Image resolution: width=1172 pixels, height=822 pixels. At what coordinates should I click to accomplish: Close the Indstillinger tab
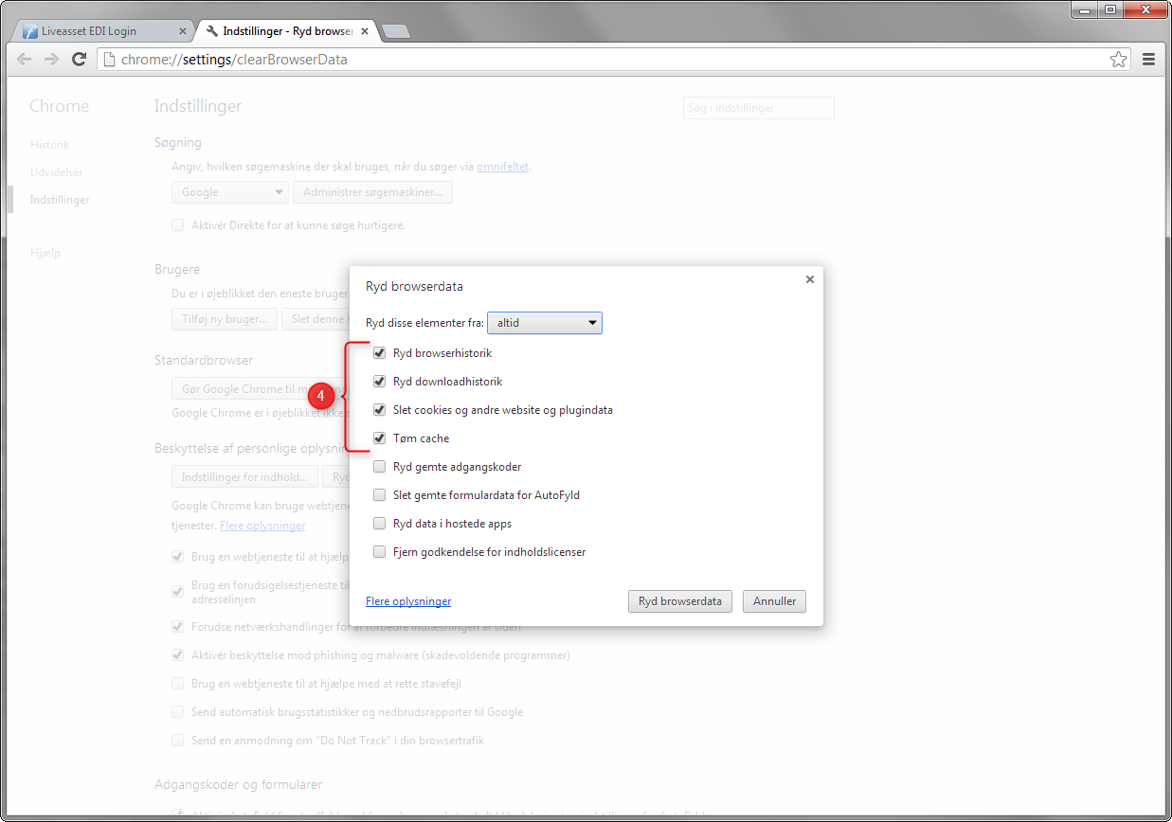[x=364, y=31]
